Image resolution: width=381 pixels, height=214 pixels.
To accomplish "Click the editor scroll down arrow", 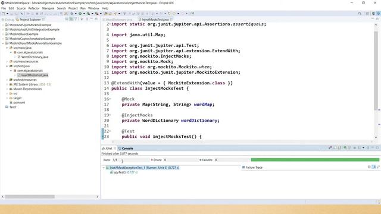I will coord(376,137).
